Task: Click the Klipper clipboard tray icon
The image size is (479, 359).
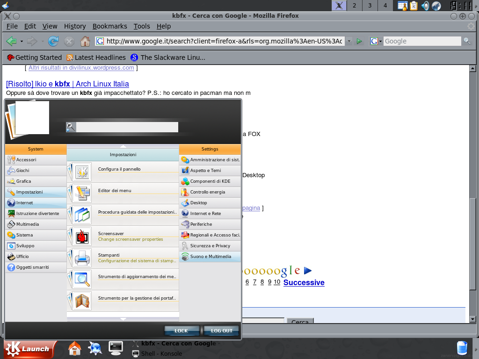Action: [414, 6]
